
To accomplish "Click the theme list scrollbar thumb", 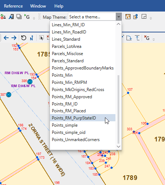I will coord(118,109).
